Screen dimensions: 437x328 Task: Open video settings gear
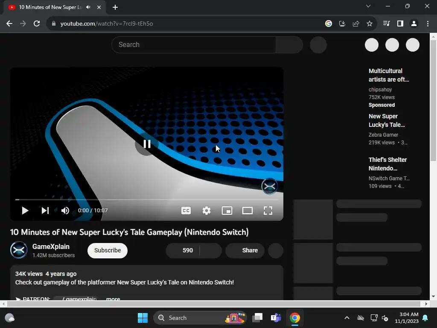point(207,211)
